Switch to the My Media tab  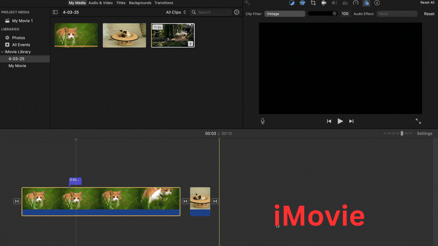point(77,3)
